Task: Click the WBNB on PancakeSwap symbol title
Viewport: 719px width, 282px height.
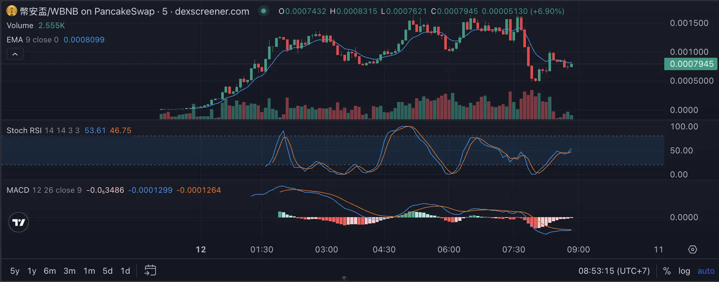Action: tap(135, 11)
